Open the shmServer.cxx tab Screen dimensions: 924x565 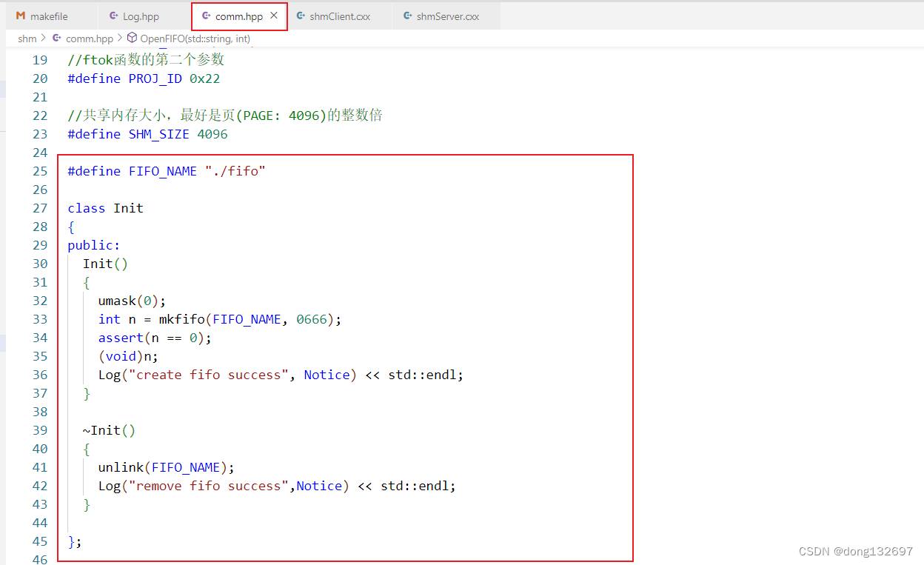(x=447, y=16)
